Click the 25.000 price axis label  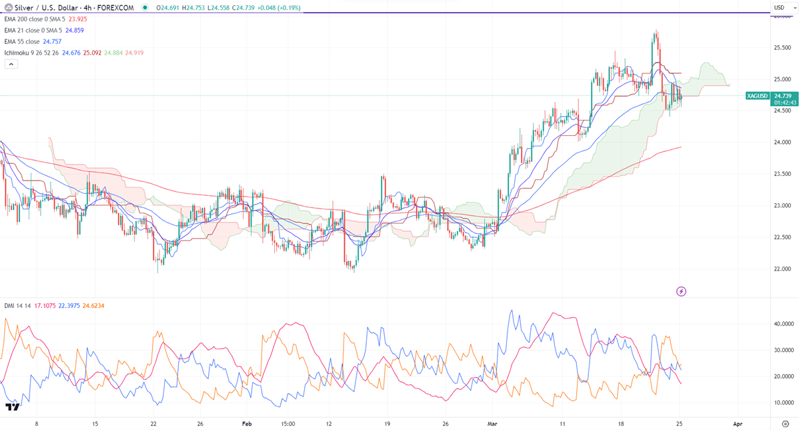[782, 79]
